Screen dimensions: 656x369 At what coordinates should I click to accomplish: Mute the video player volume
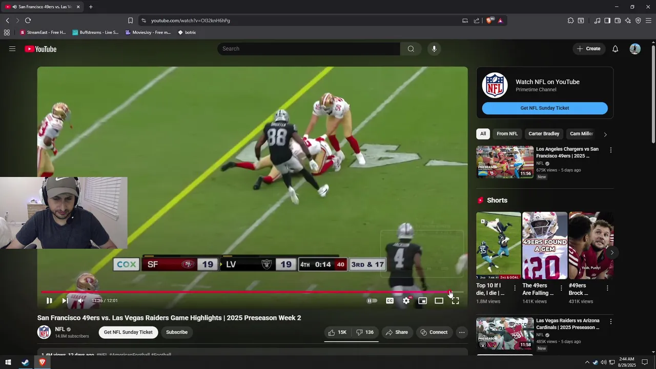[x=80, y=301]
